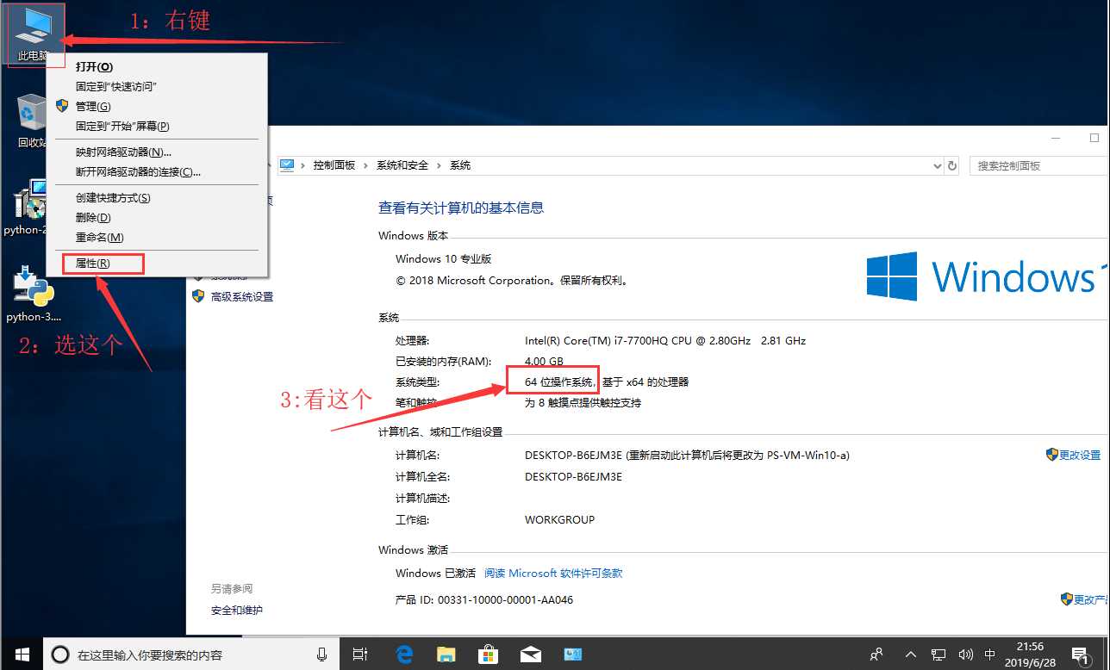Click 控制面板 in the breadcrumb path
Screen dimensions: 1110x670
coord(334,165)
